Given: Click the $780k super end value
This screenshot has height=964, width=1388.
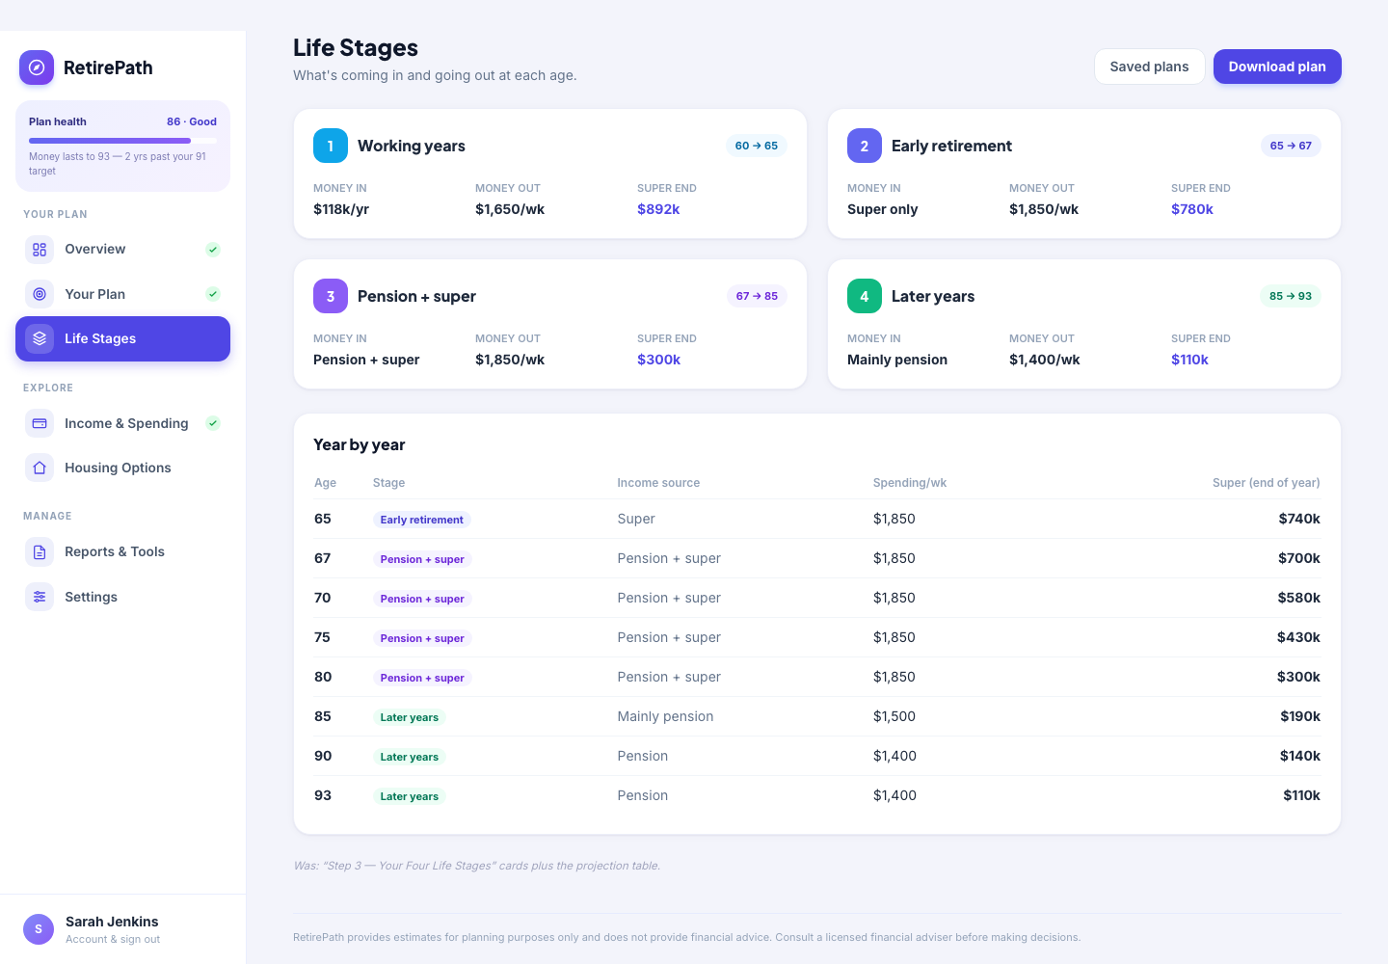Looking at the screenshot, I should pyautogui.click(x=1192, y=209).
